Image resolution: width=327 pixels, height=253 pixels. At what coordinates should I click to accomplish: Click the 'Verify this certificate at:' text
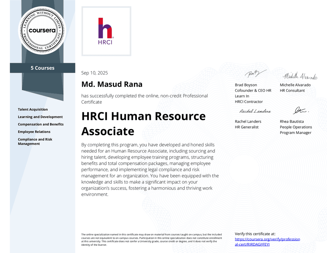255,234
